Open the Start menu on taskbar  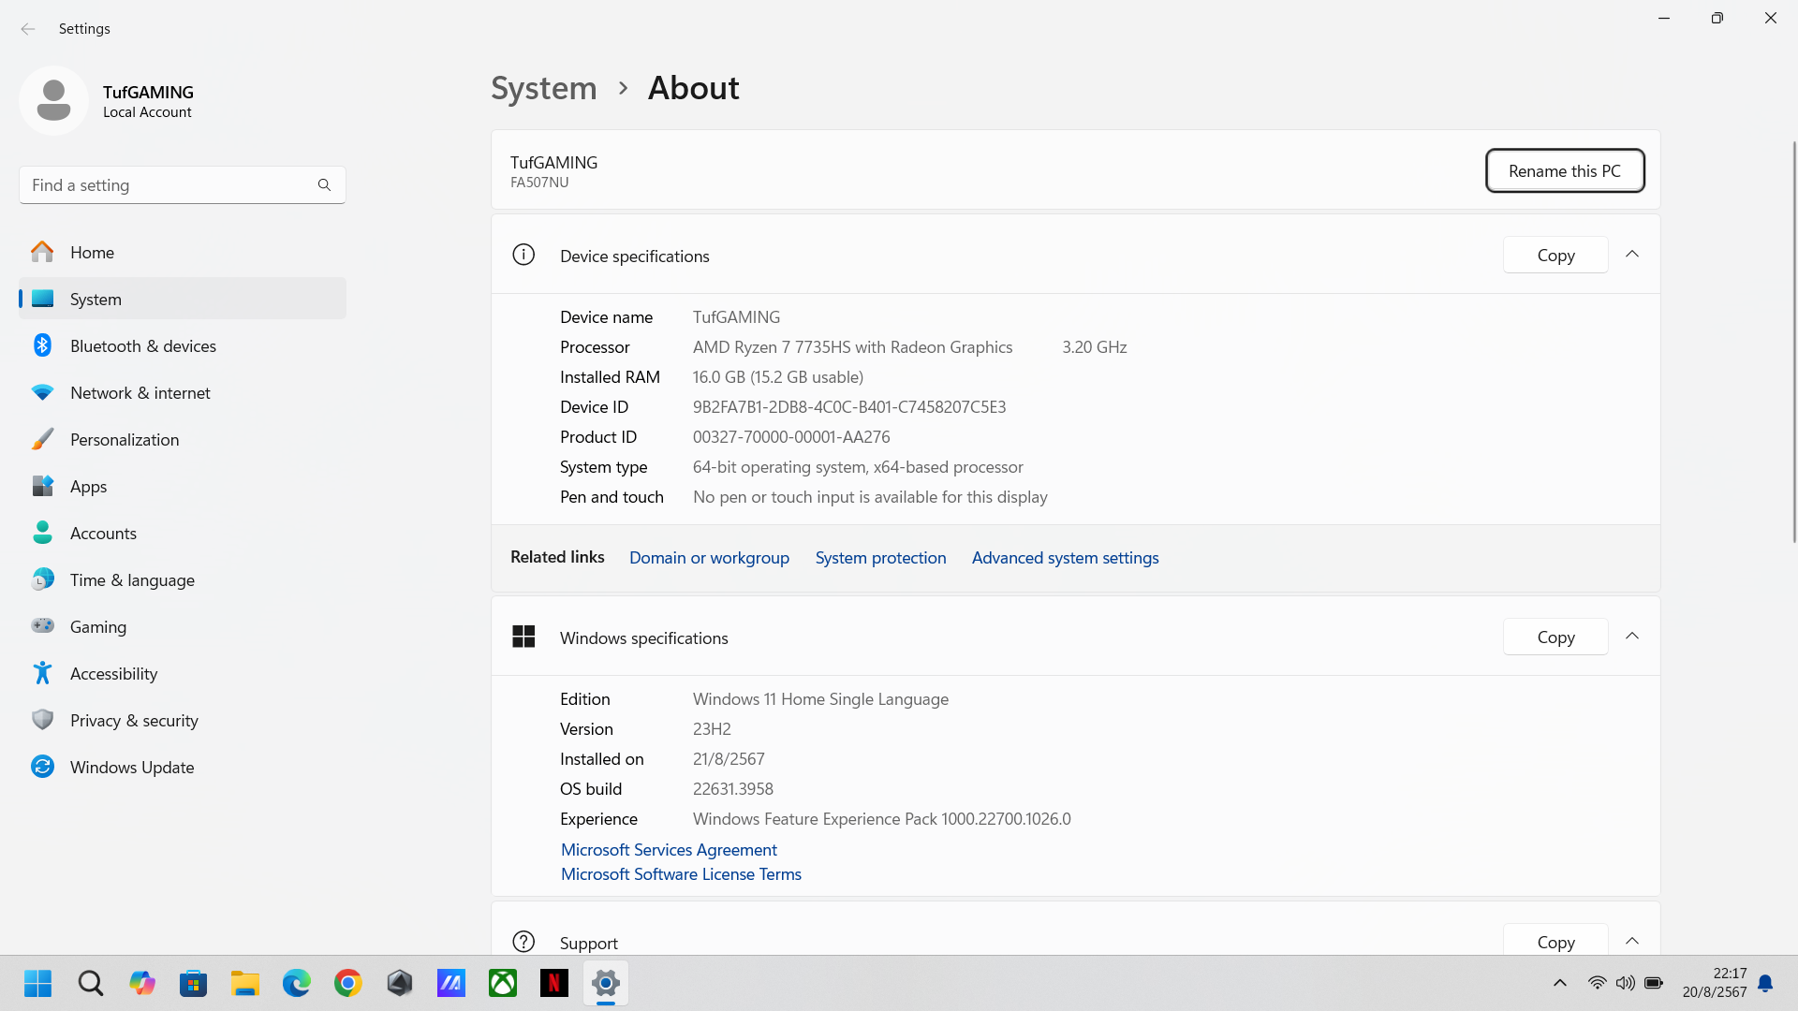pyautogui.click(x=38, y=983)
